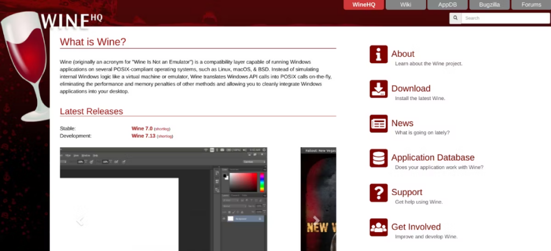Viewport: 551px width, 251px height.
Task: Click the carousel next arrow
Action: [316, 220]
